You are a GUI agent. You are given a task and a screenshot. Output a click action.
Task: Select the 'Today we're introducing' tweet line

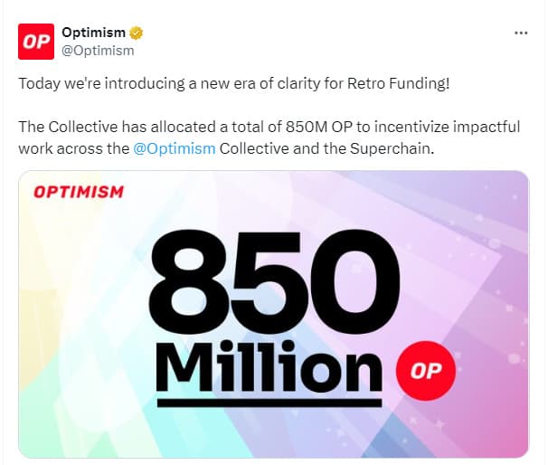(x=233, y=84)
